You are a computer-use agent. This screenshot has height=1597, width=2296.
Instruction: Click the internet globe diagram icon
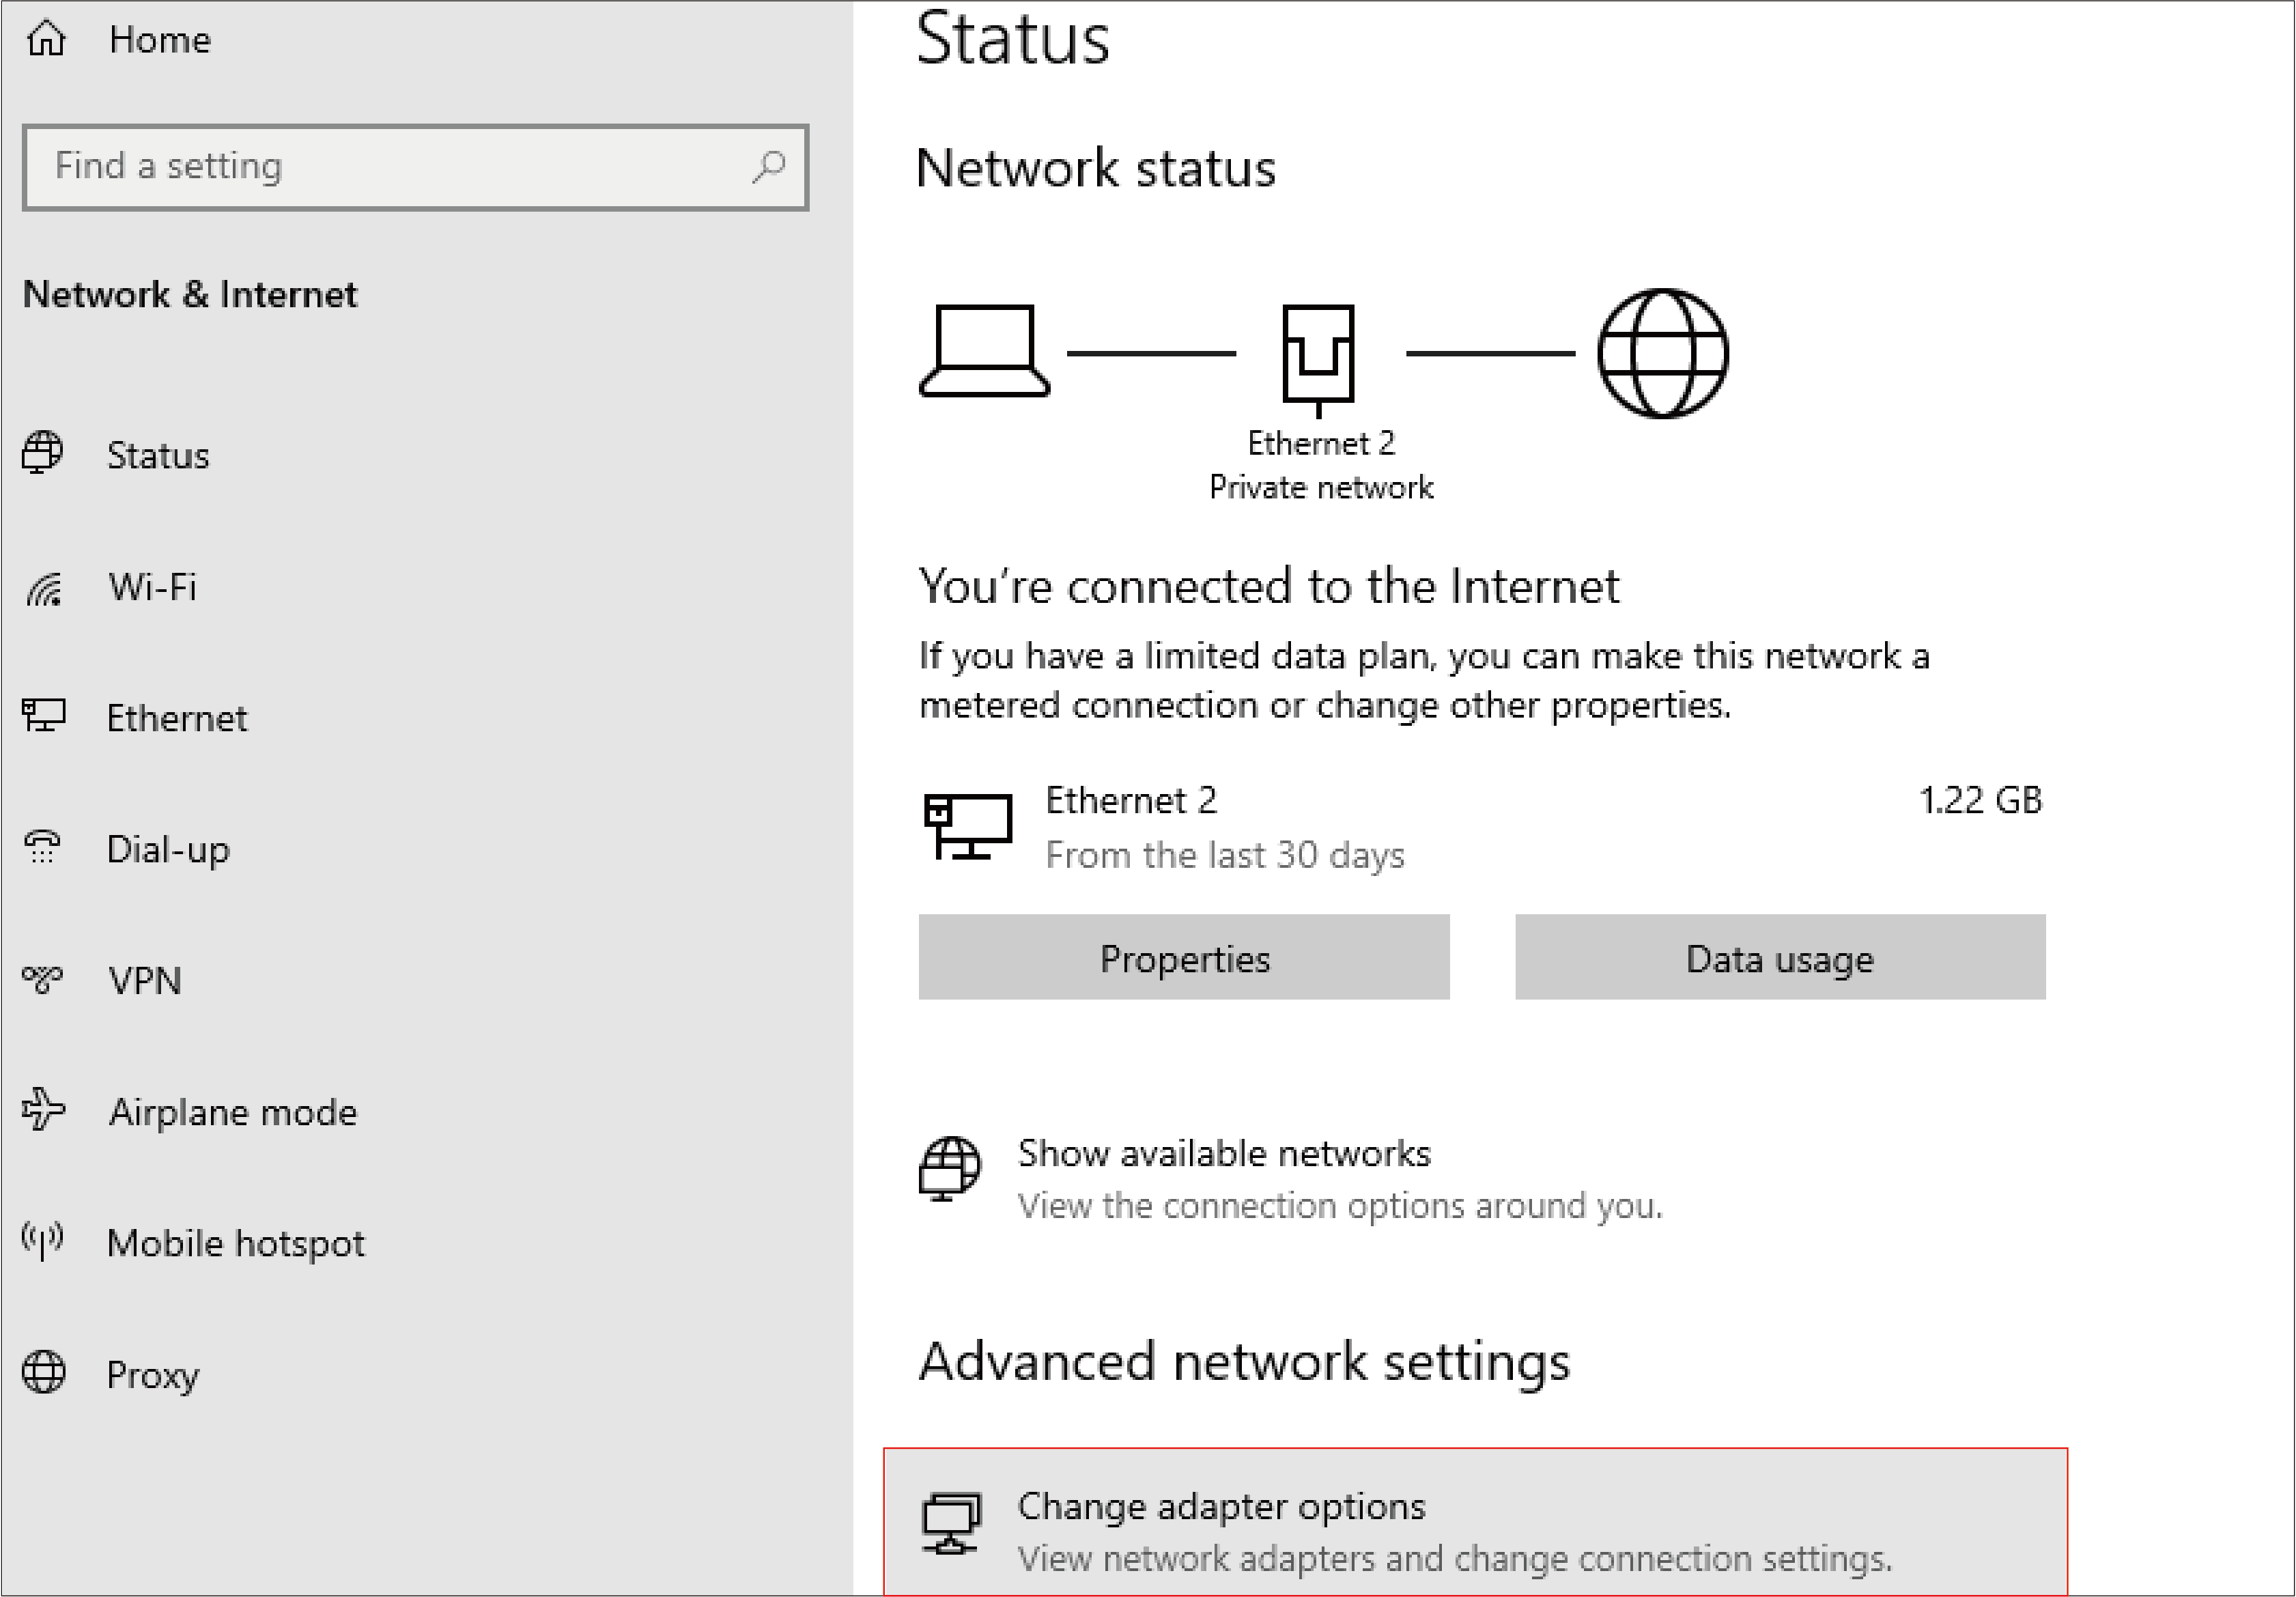[x=1661, y=353]
